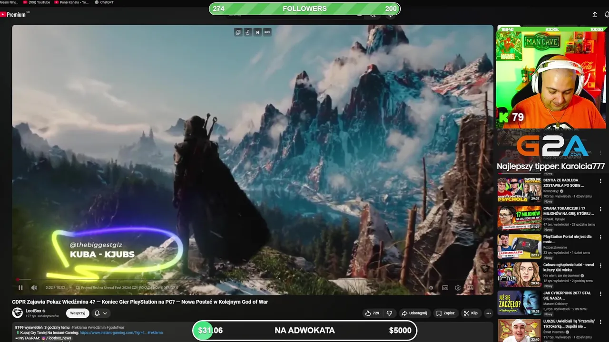Click the 'Rozpaczkowanie' channel name

coord(555,247)
